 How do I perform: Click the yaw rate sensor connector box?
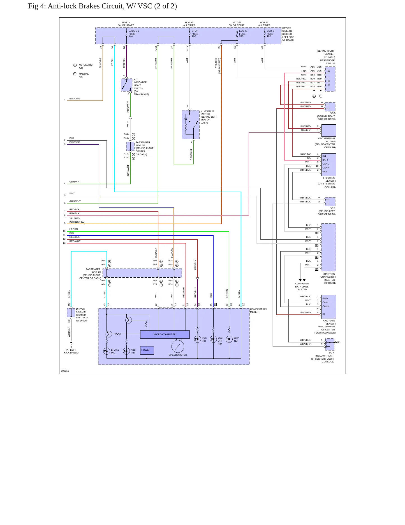point(328,307)
